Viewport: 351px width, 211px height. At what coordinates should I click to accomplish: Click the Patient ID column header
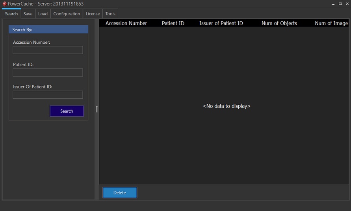pos(173,23)
